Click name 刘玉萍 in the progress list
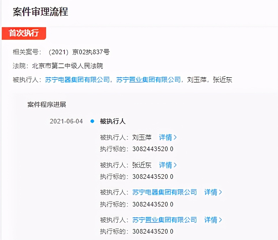Screen dimensions: 278x240 point(142,137)
